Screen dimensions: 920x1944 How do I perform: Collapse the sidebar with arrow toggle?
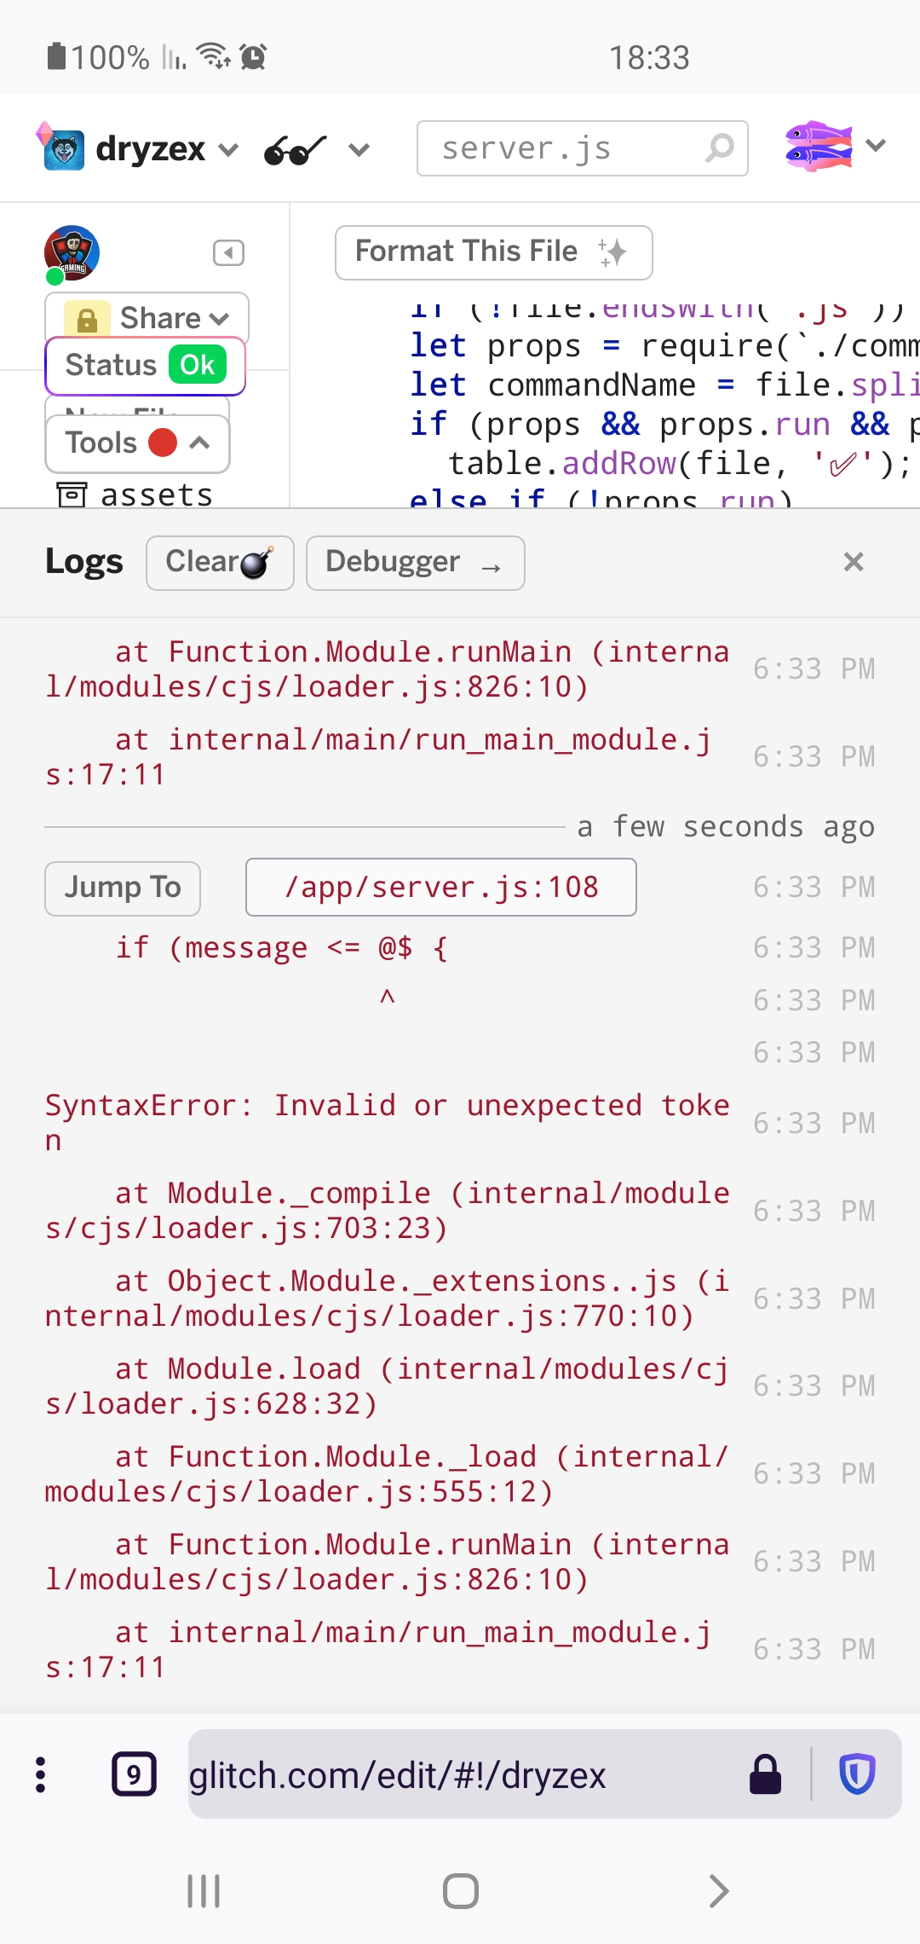[228, 253]
